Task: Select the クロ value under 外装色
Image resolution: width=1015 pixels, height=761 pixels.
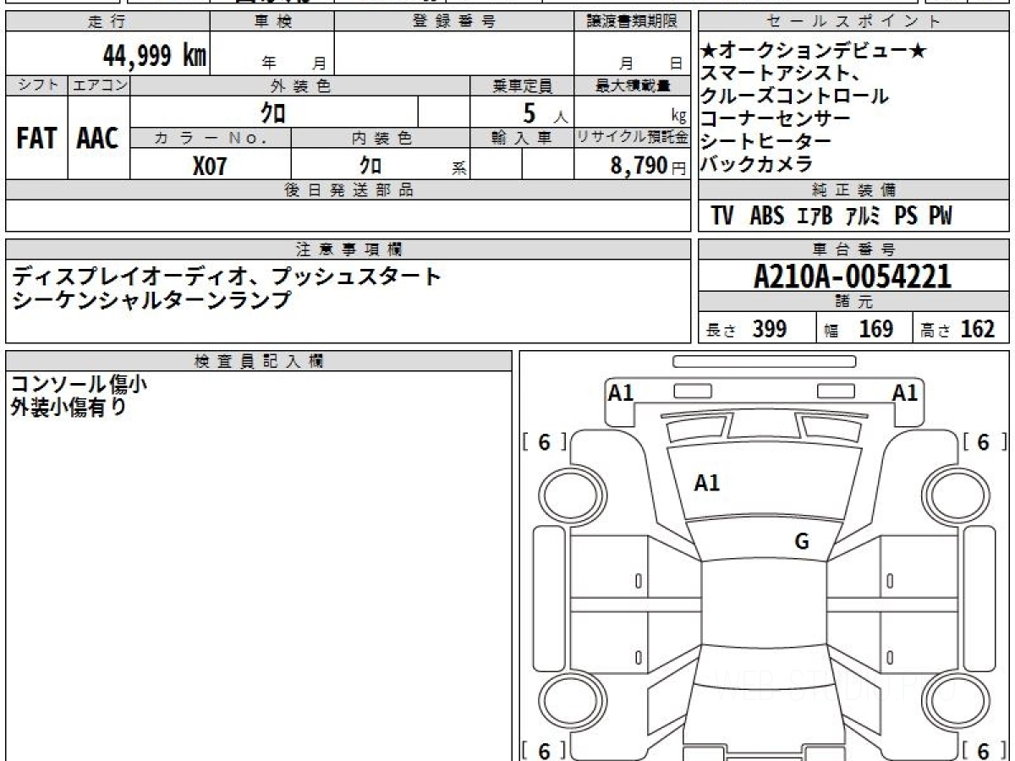Action: (273, 112)
